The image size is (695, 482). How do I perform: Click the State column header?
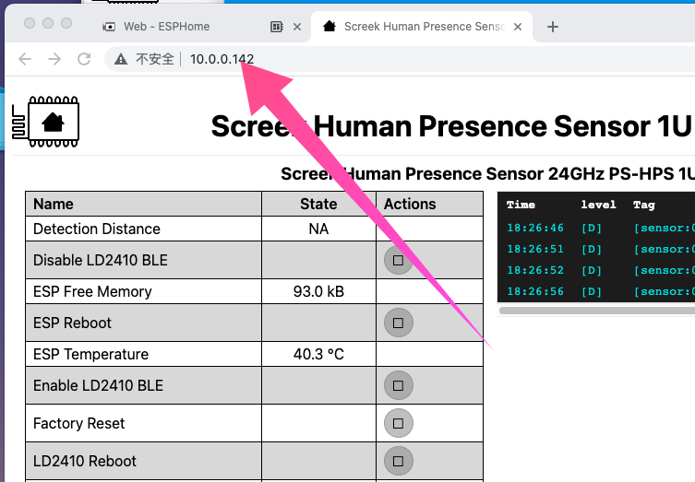(318, 204)
